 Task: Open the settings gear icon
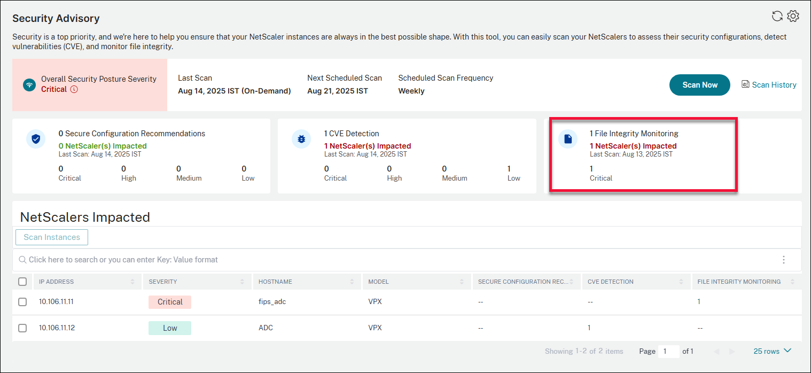(x=793, y=17)
